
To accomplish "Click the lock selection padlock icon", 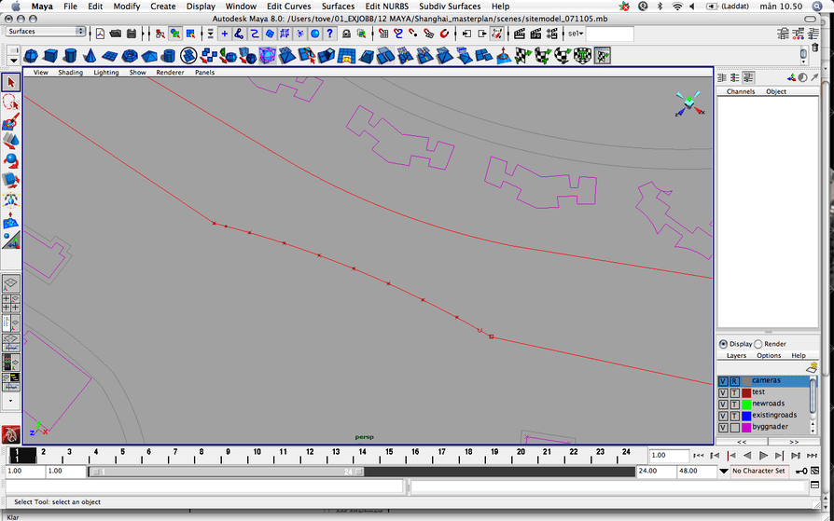I will (x=346, y=34).
